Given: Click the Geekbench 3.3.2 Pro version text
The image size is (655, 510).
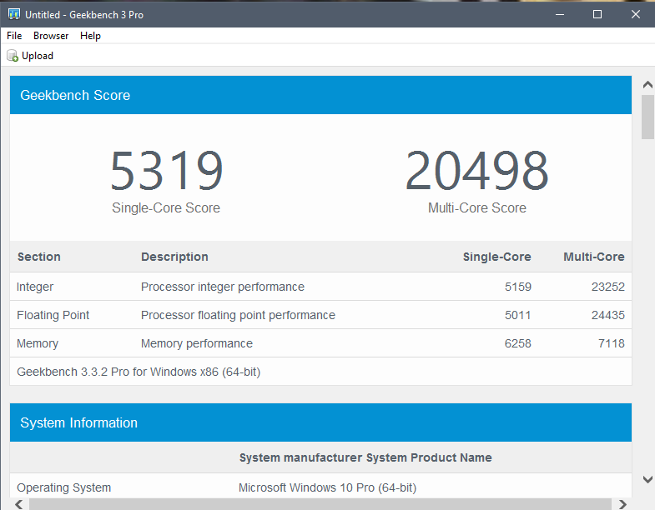Looking at the screenshot, I should coord(139,372).
